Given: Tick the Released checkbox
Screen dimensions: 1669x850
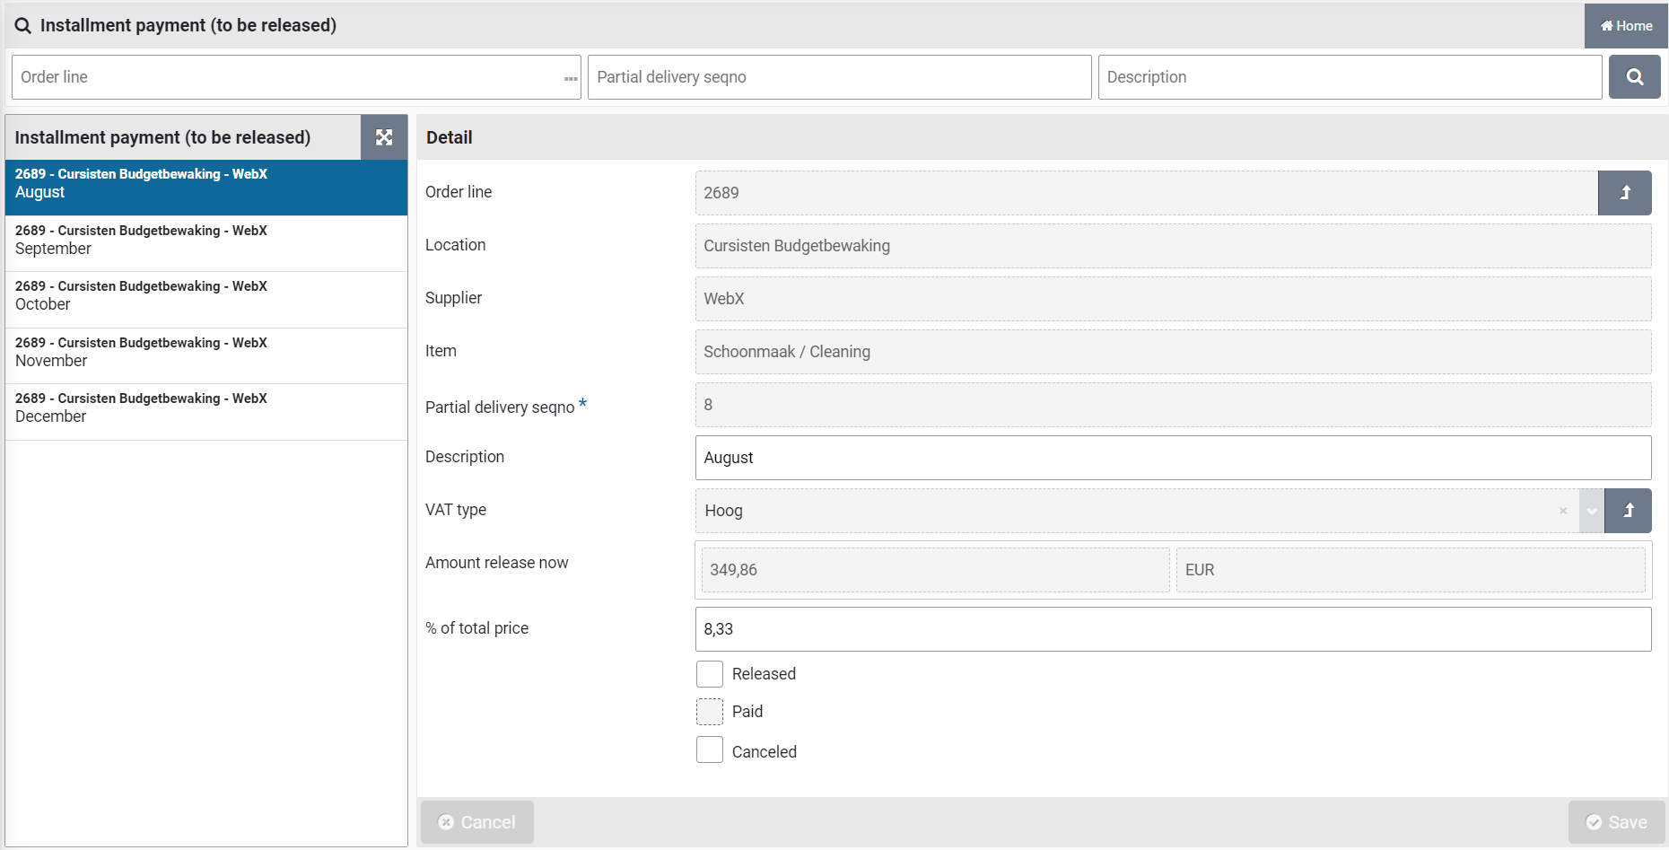Looking at the screenshot, I should [x=710, y=674].
